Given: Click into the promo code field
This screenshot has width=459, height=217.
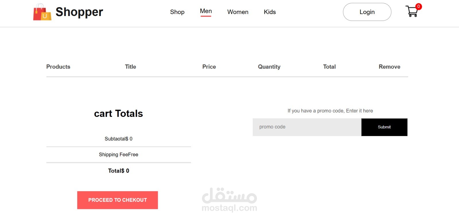Looking at the screenshot, I should click(x=307, y=127).
